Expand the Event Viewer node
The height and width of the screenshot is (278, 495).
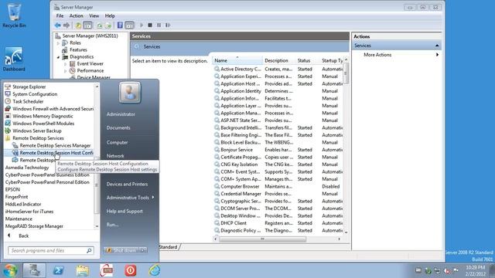click(66, 64)
